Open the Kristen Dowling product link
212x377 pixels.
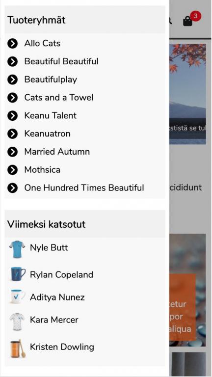(x=62, y=347)
